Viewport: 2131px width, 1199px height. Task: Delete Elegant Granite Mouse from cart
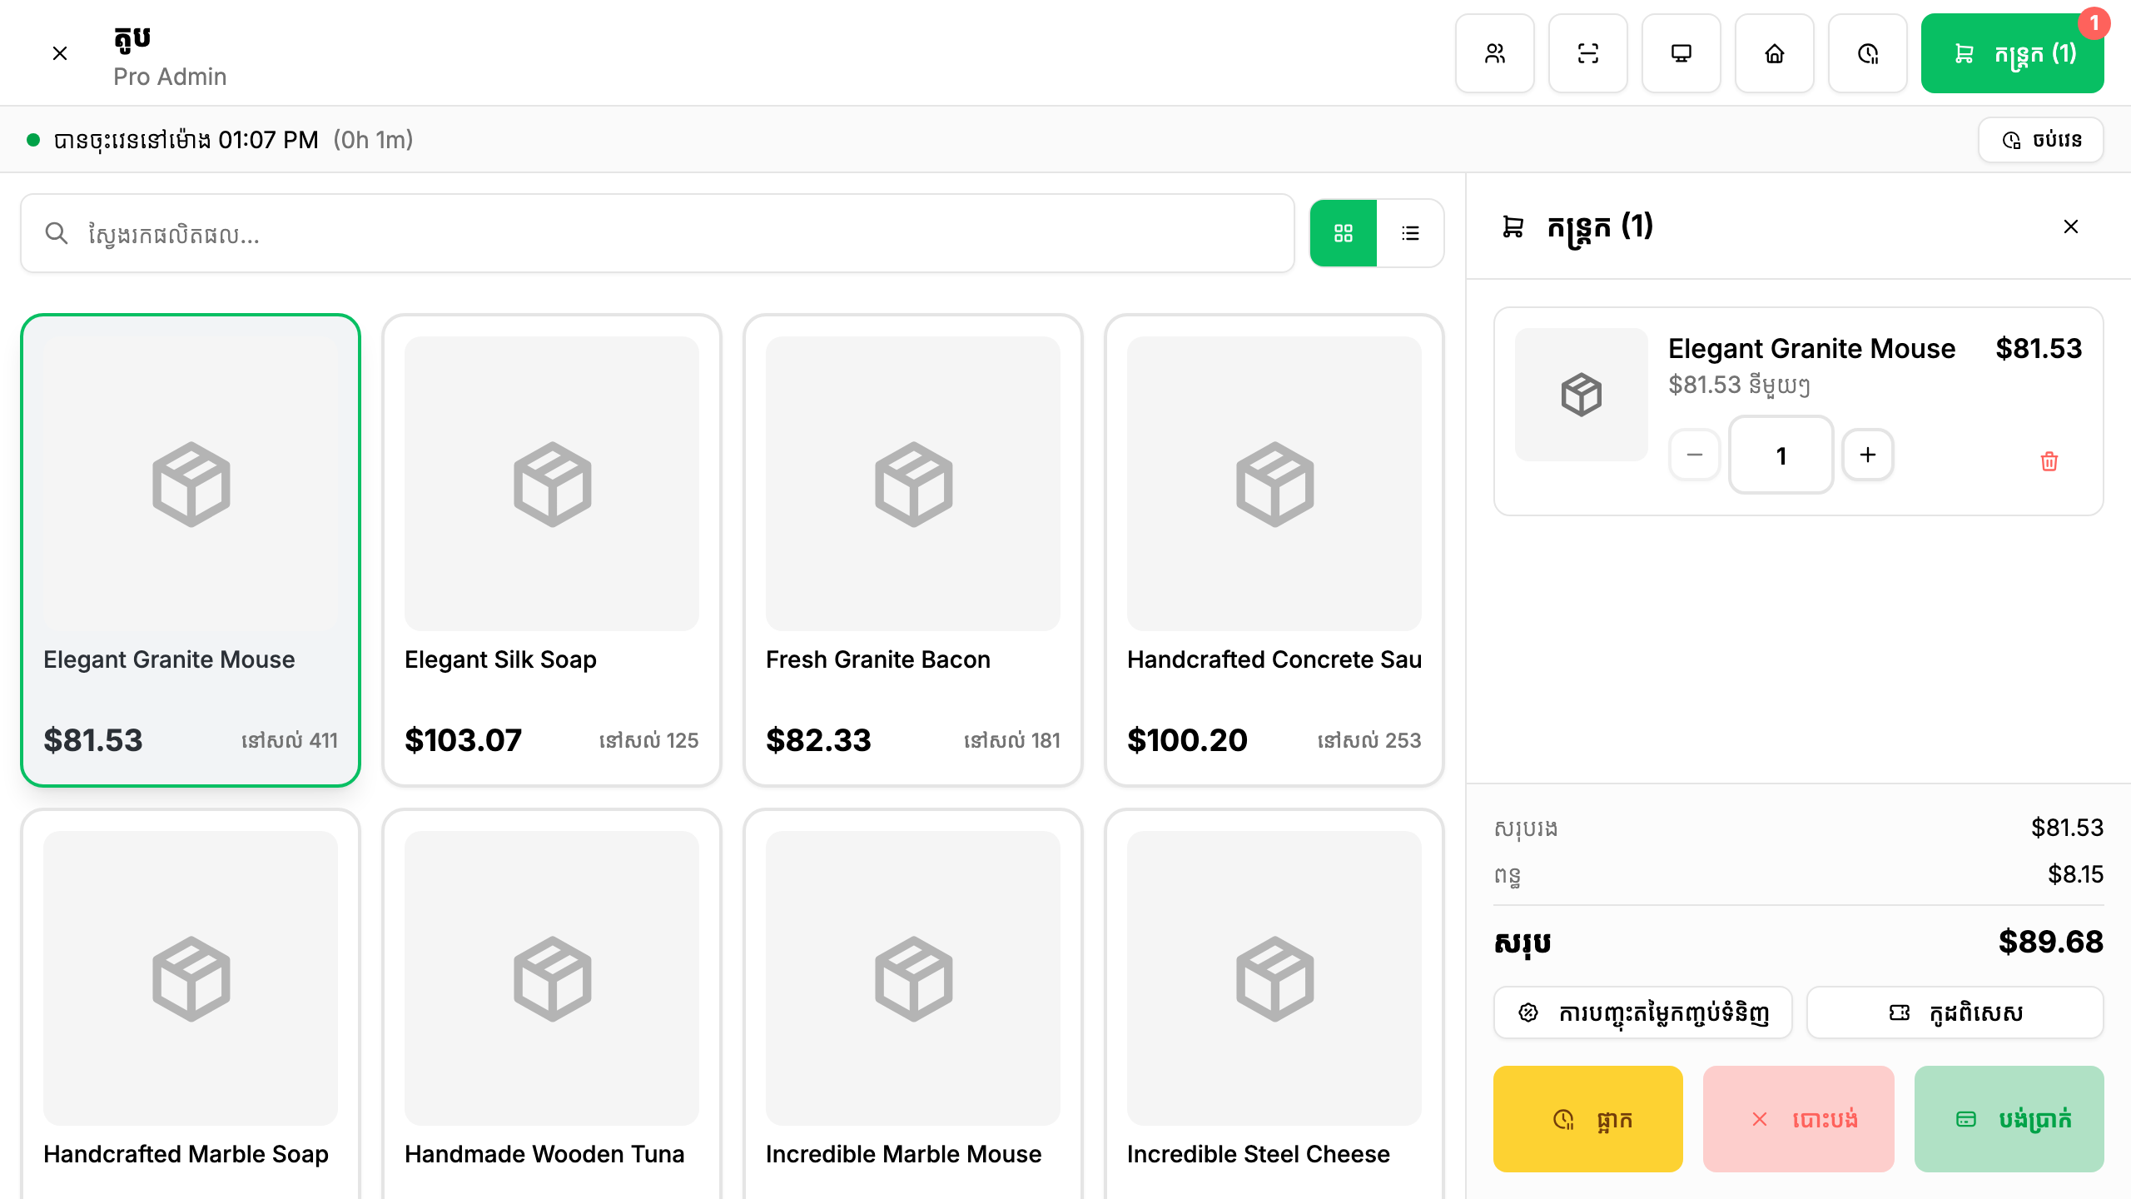coord(2049,461)
